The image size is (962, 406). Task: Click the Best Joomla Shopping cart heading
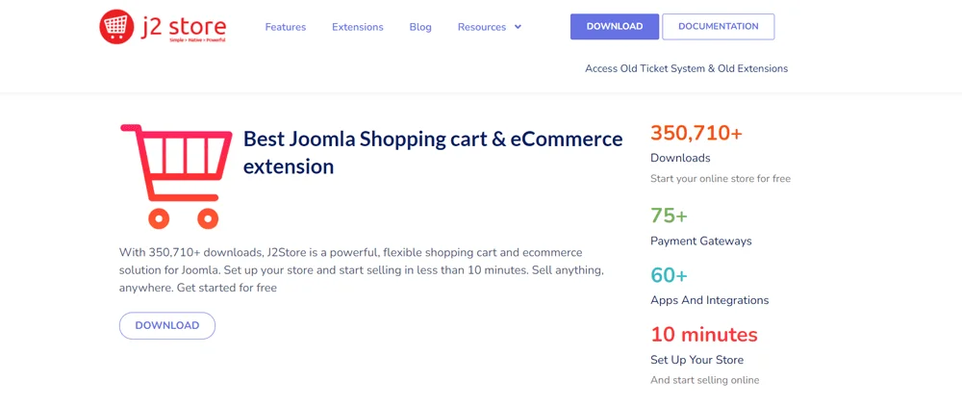coord(433,153)
